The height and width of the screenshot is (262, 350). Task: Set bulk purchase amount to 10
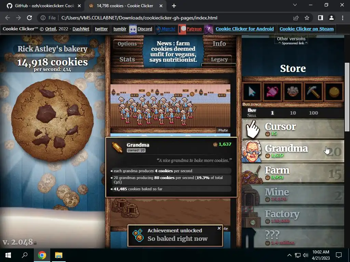tap(293, 113)
